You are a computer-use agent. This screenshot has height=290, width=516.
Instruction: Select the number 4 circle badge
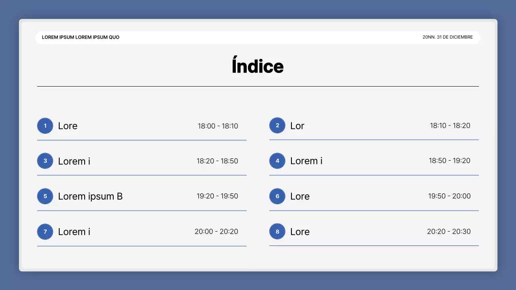pyautogui.click(x=277, y=161)
